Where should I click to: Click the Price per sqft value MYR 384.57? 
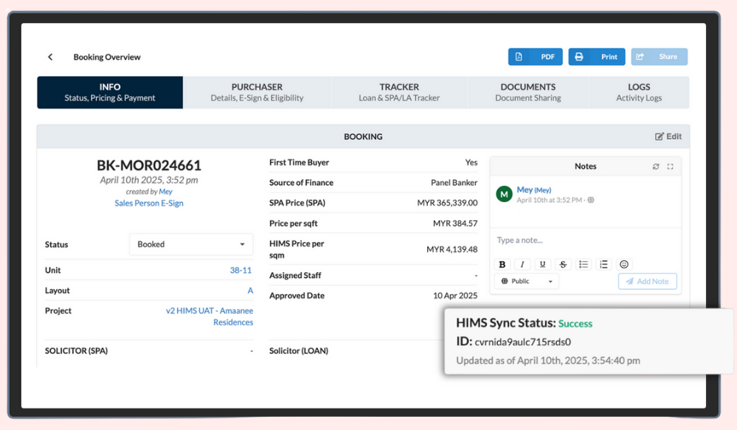[455, 223]
